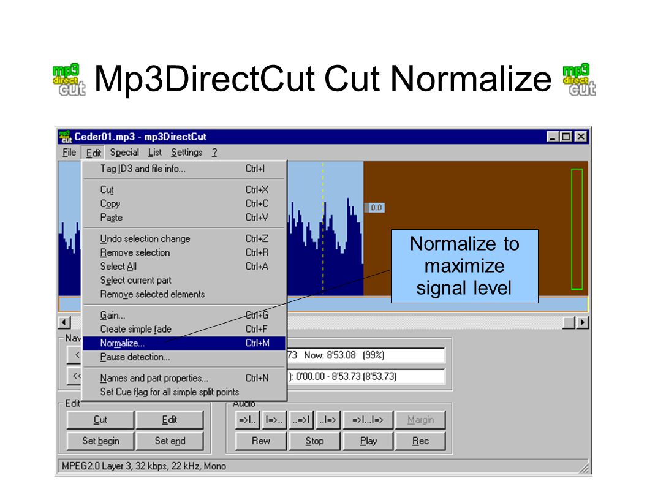Image resolution: width=647 pixels, height=500 pixels.
Task: Select the Normalize menu item
Action: (x=184, y=343)
